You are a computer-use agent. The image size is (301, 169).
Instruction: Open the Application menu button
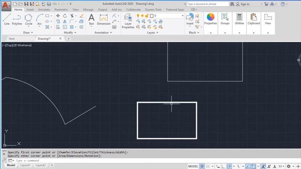[x=6, y=6]
